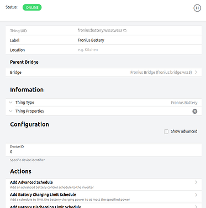This screenshot has height=208, width=206.
Task: Open Add Advanced Schedule action
Action: click(104, 184)
